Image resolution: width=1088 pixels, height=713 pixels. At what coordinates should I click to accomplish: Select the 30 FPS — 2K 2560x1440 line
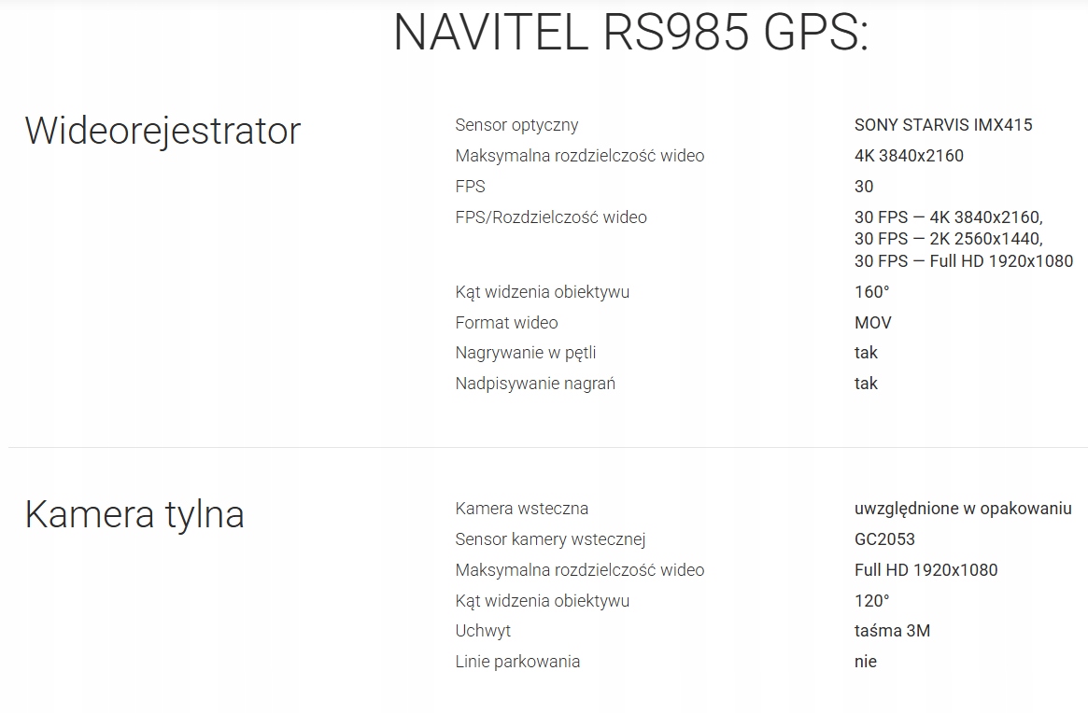(x=948, y=239)
